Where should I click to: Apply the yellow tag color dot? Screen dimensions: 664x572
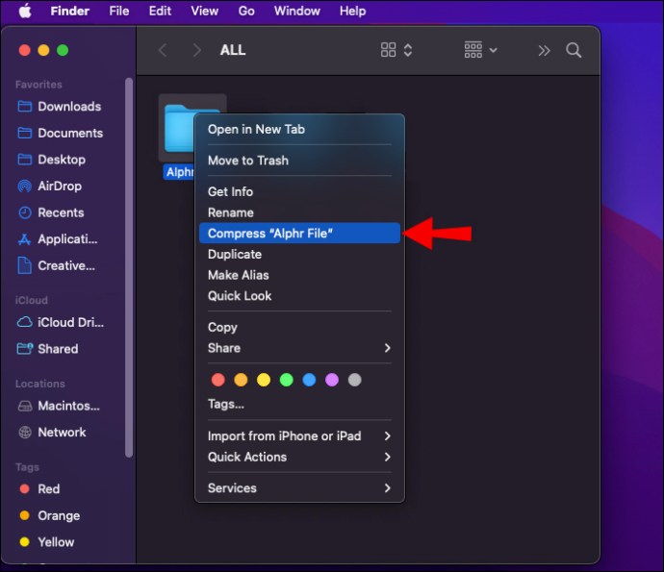(264, 380)
